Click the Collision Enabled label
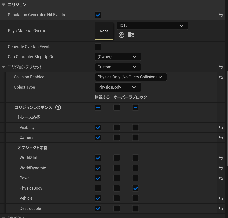The width and height of the screenshot is (228, 218). 29,77
